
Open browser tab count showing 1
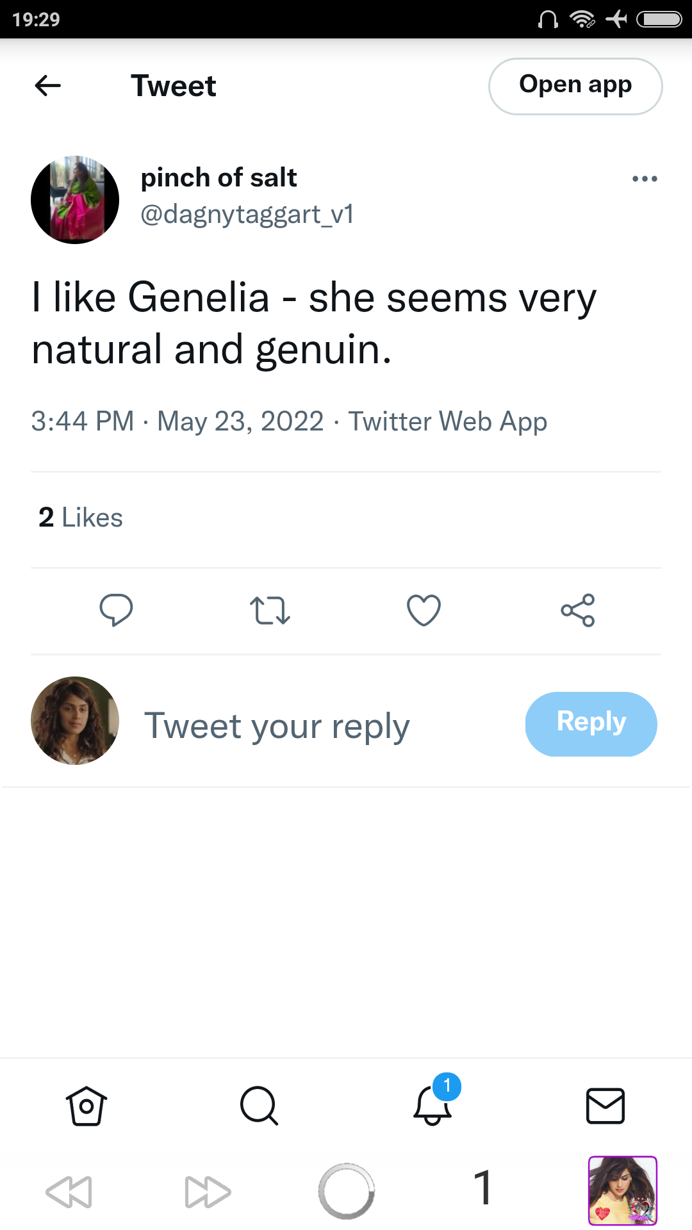483,1187
